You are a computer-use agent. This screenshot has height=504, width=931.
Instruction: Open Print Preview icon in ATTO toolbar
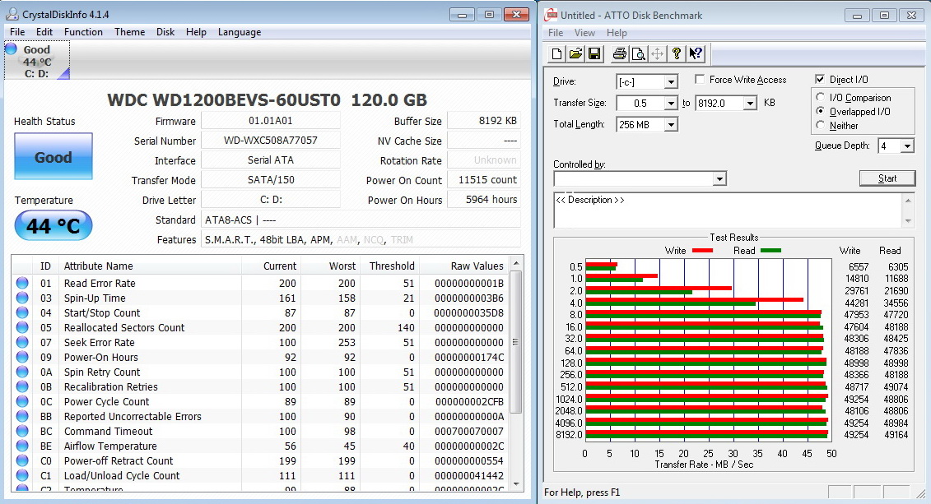[638, 54]
